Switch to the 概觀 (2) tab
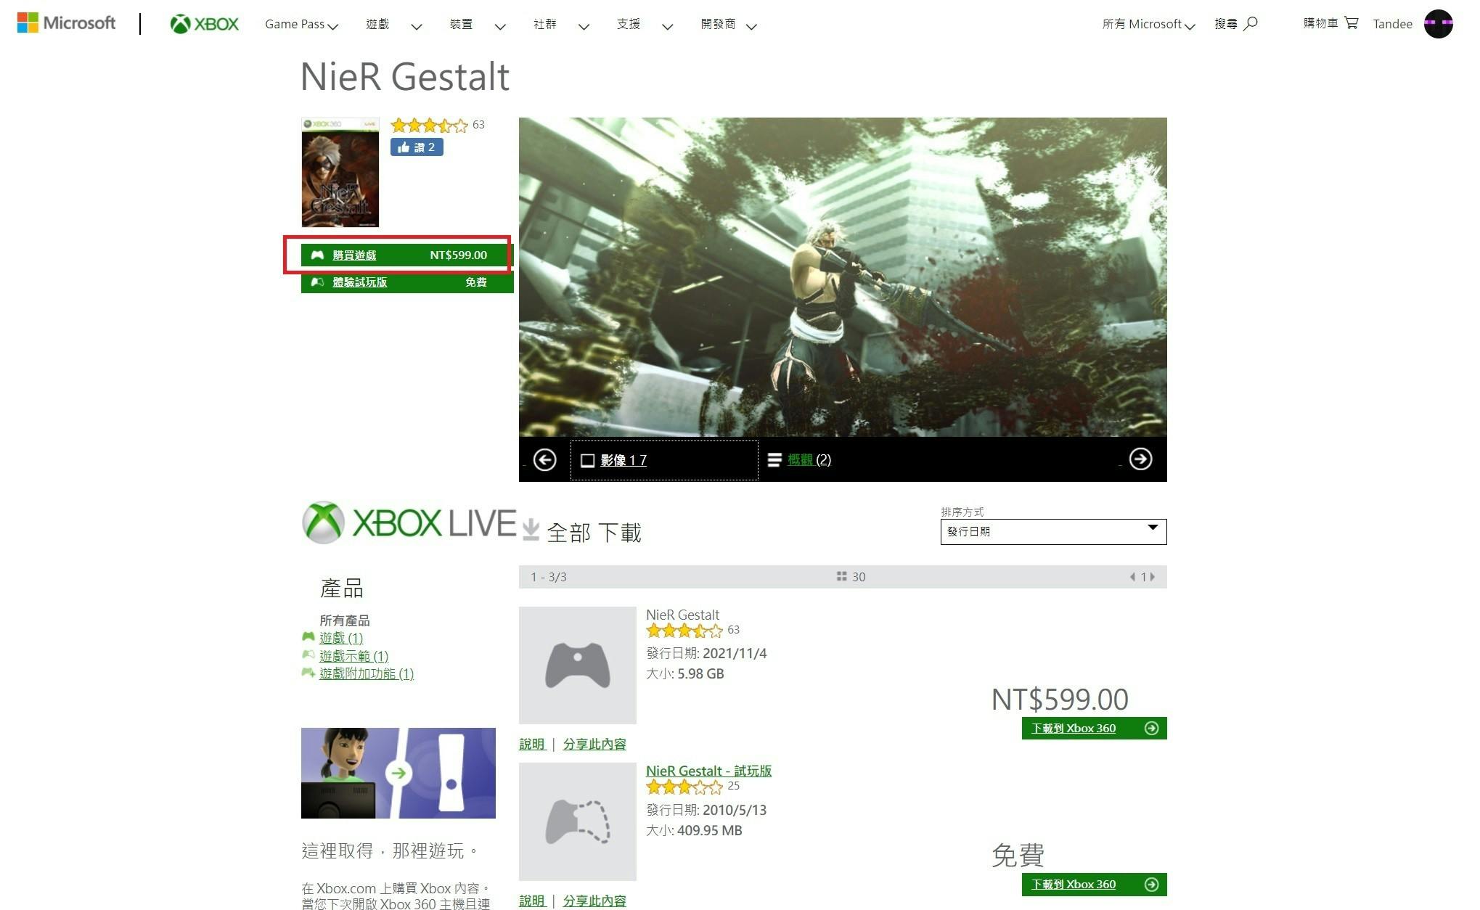The height and width of the screenshot is (910, 1480). pos(809,459)
